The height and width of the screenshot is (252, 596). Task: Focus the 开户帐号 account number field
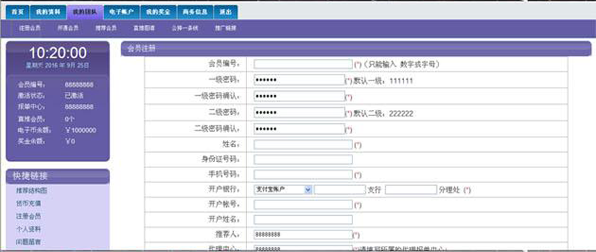coord(303,204)
